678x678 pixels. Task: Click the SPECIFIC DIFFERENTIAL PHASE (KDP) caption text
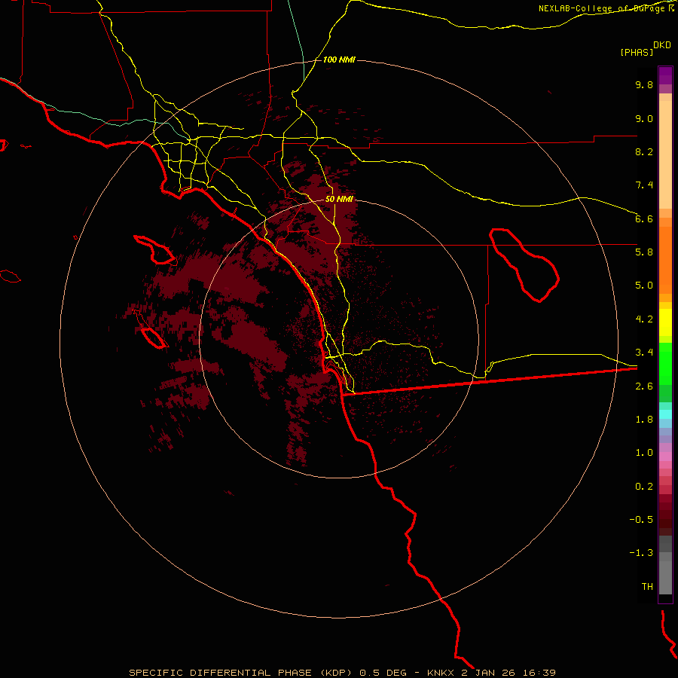242,673
